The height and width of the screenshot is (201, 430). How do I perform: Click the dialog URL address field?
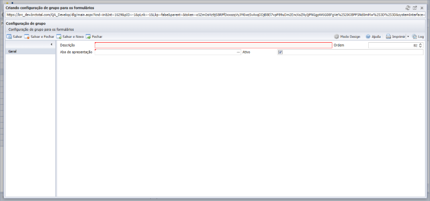[215, 15]
